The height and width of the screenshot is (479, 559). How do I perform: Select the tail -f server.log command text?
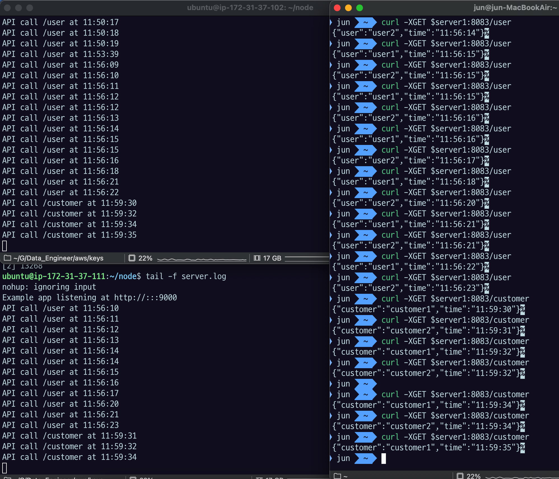186,276
